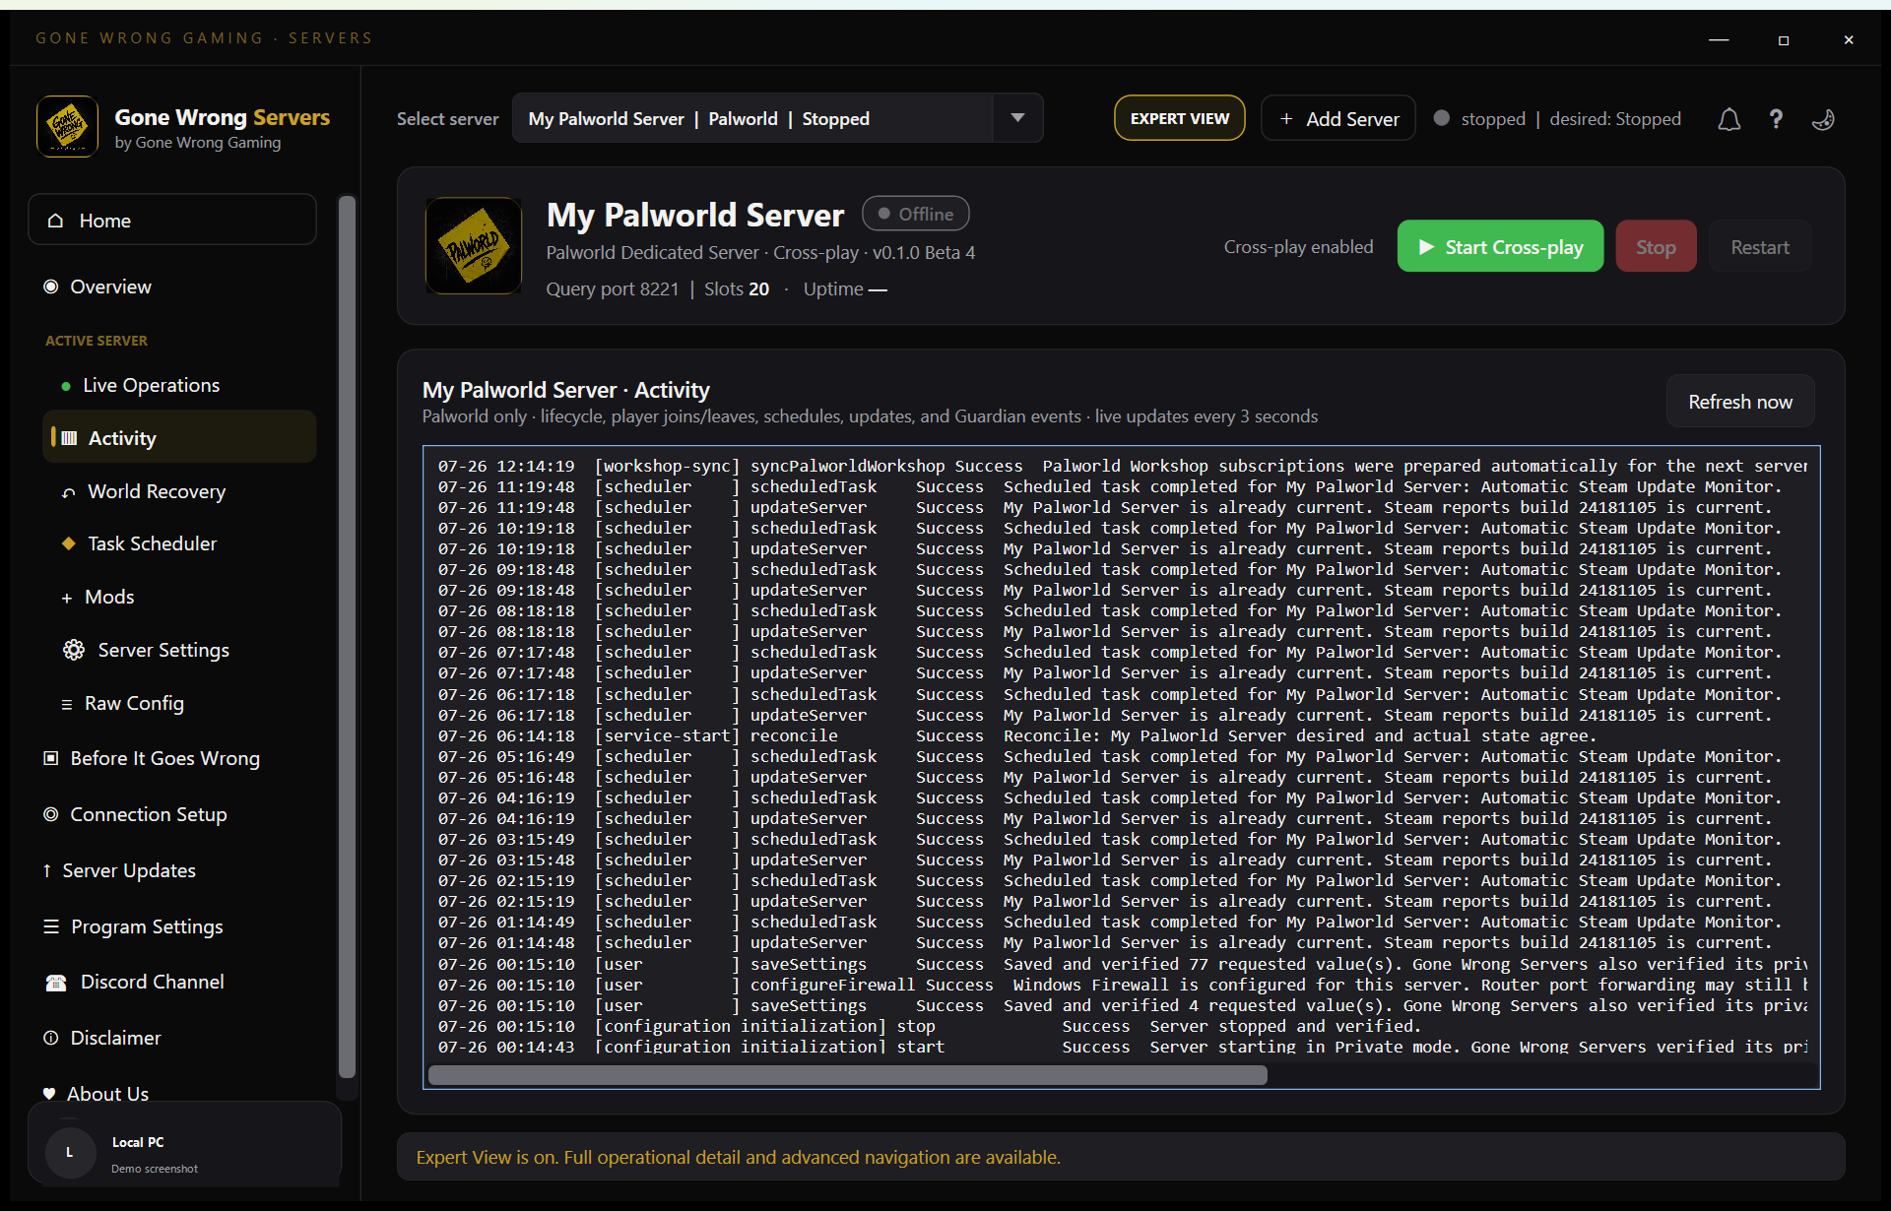Click the Disclaimer info icon
This screenshot has height=1211, width=1891.
[51, 1038]
